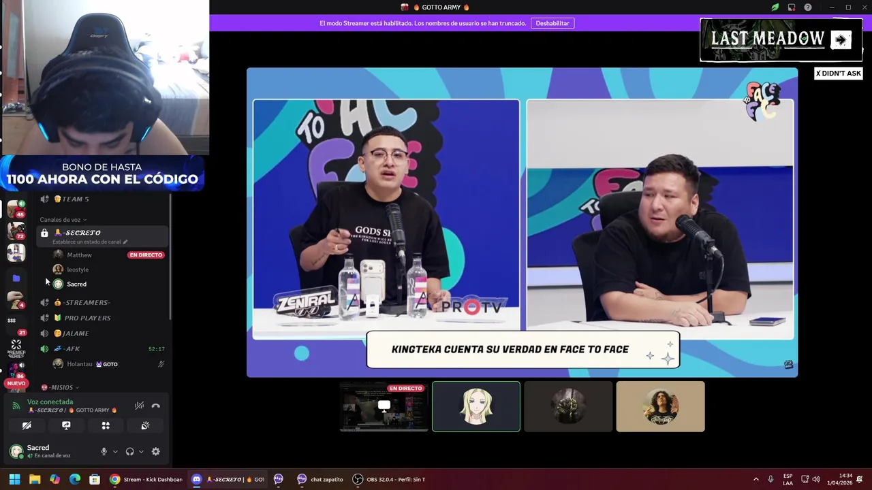Select the SECRETO locked voice channel
Screen dimensions: 872x490
pyautogui.click(x=102, y=236)
